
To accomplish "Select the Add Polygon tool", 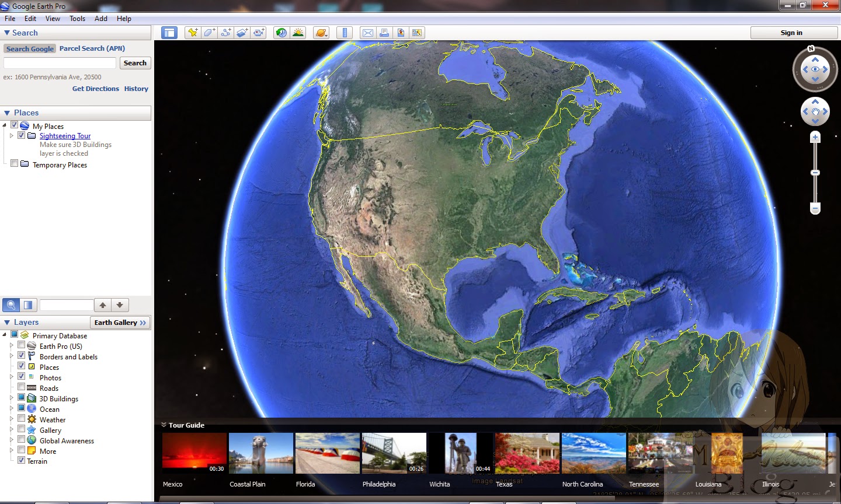I will 209,33.
